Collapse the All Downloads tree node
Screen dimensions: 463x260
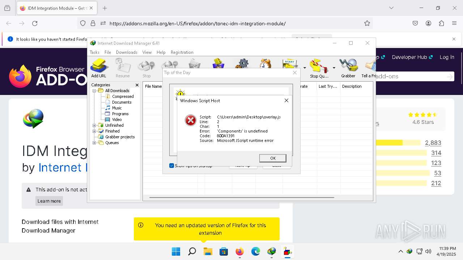coord(94,91)
